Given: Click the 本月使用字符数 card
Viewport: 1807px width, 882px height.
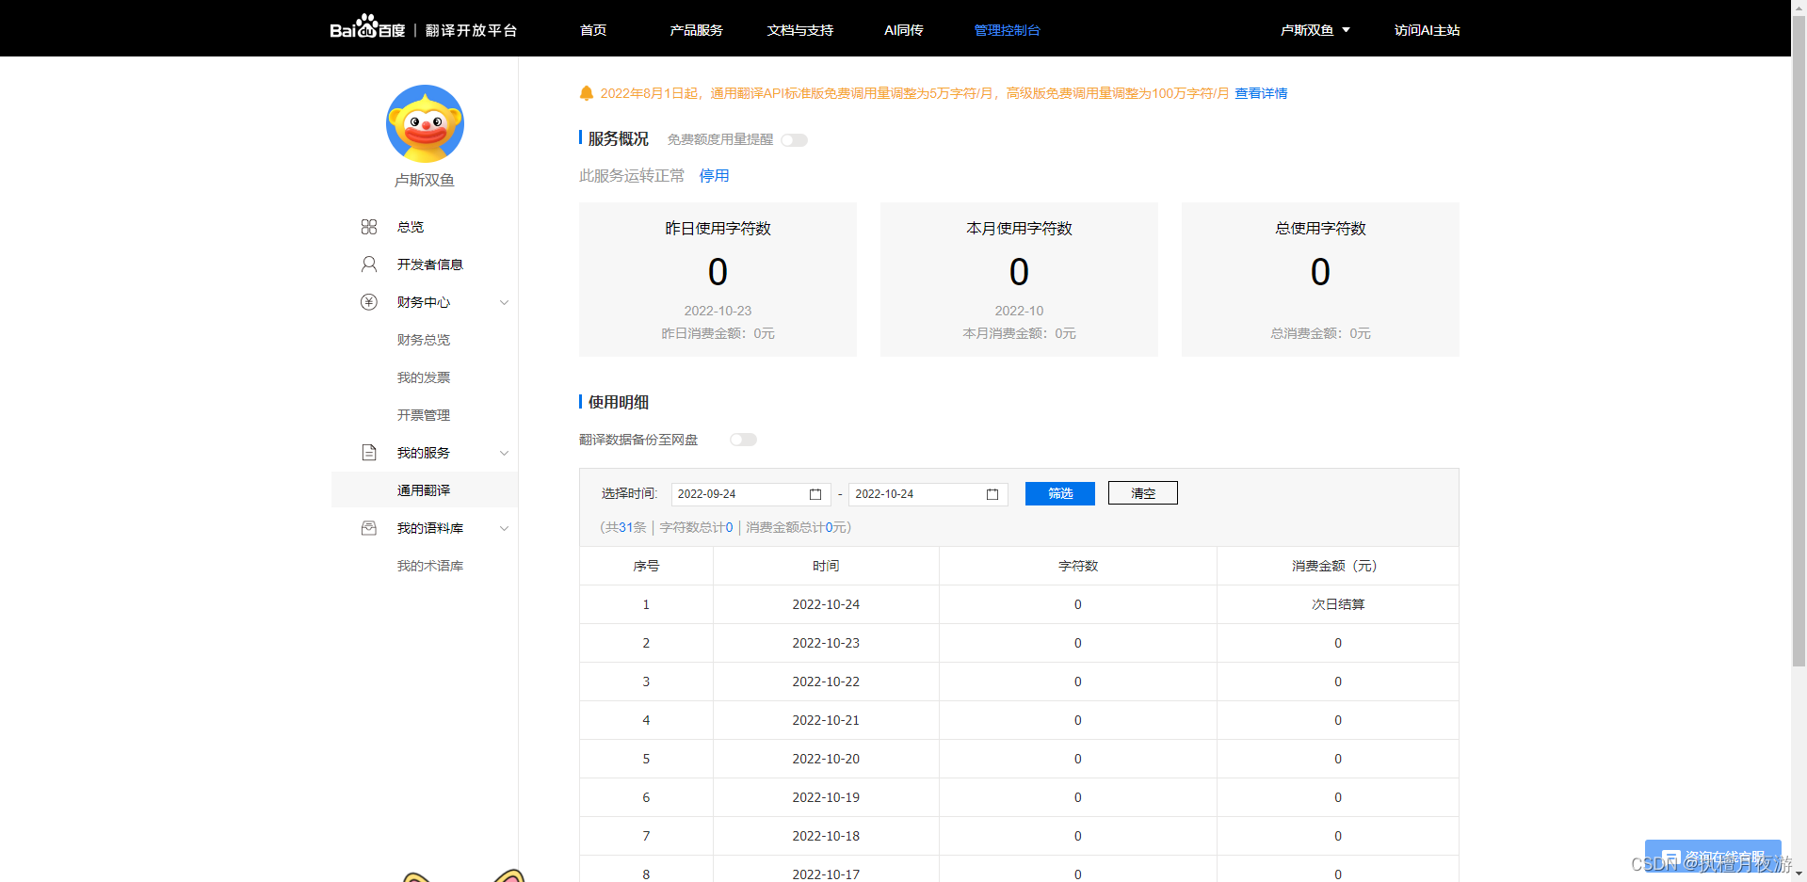Looking at the screenshot, I should 1019,280.
